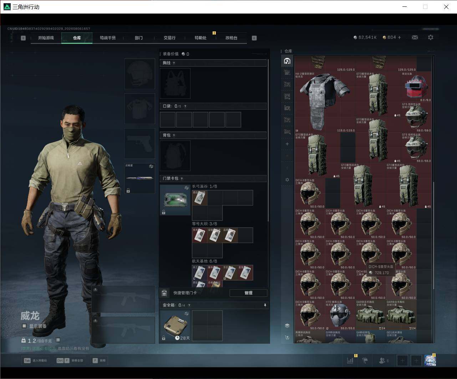Open weight details list icon
This screenshot has width=457, height=379.
58,340
